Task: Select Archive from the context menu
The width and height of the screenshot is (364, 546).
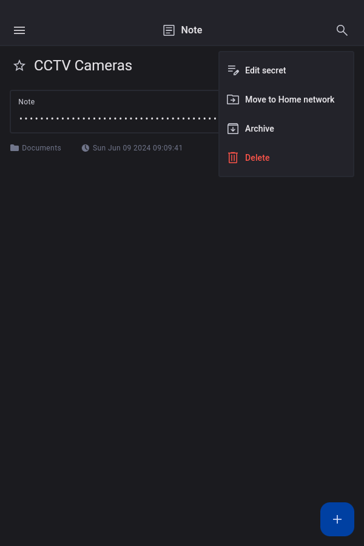Action: pyautogui.click(x=260, y=129)
